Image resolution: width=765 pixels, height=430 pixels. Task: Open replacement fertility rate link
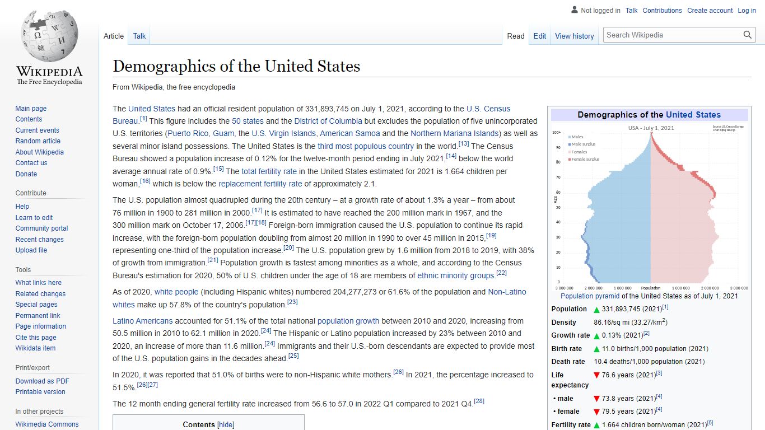pyautogui.click(x=260, y=184)
